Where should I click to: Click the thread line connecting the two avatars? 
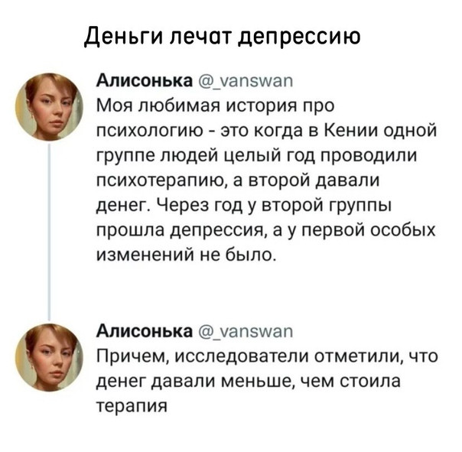pyautogui.click(x=49, y=233)
